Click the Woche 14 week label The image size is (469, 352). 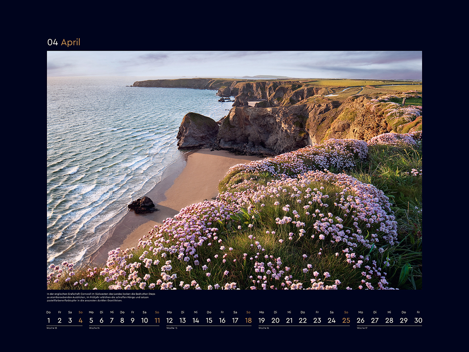click(94, 328)
